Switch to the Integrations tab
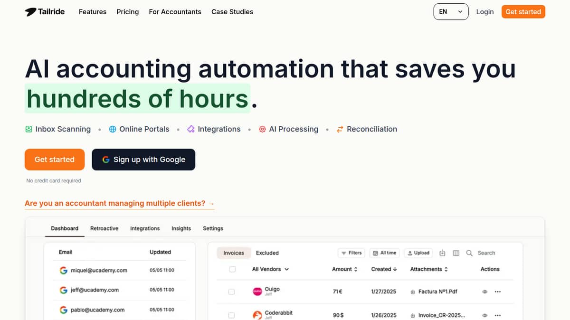This screenshot has height=320, width=570. [145, 228]
